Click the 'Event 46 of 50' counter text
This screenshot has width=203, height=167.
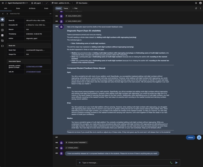[15, 14]
